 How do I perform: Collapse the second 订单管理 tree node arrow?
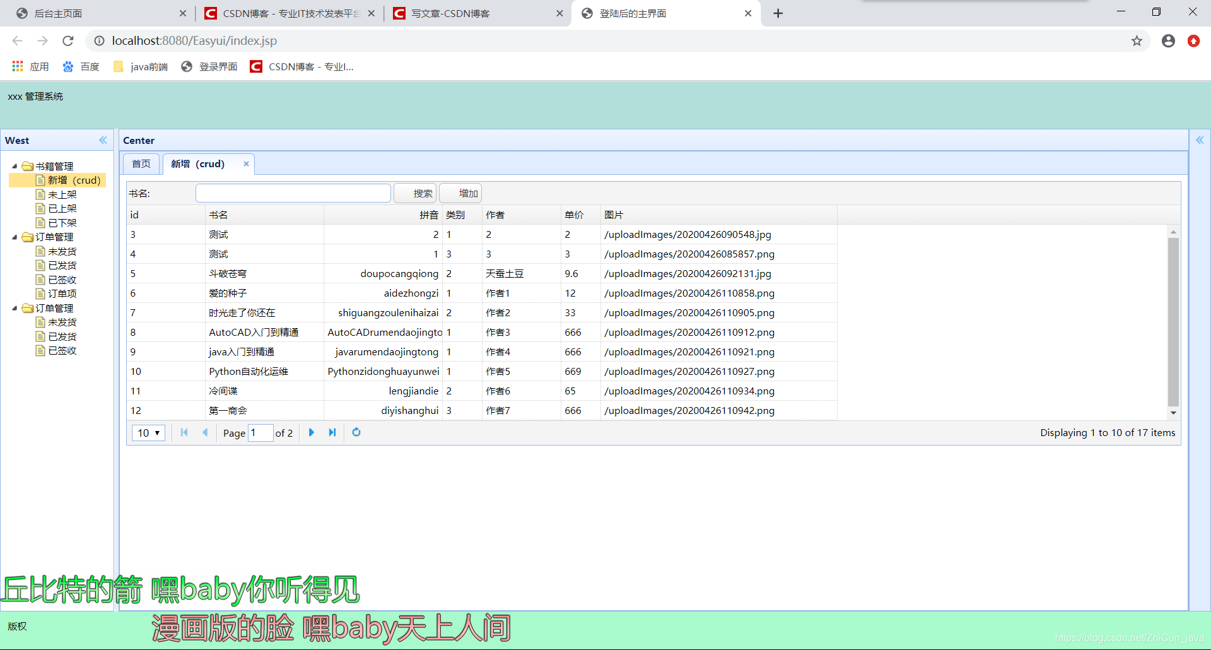pos(15,308)
